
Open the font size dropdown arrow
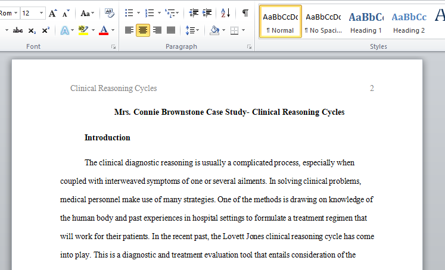[x=41, y=13]
